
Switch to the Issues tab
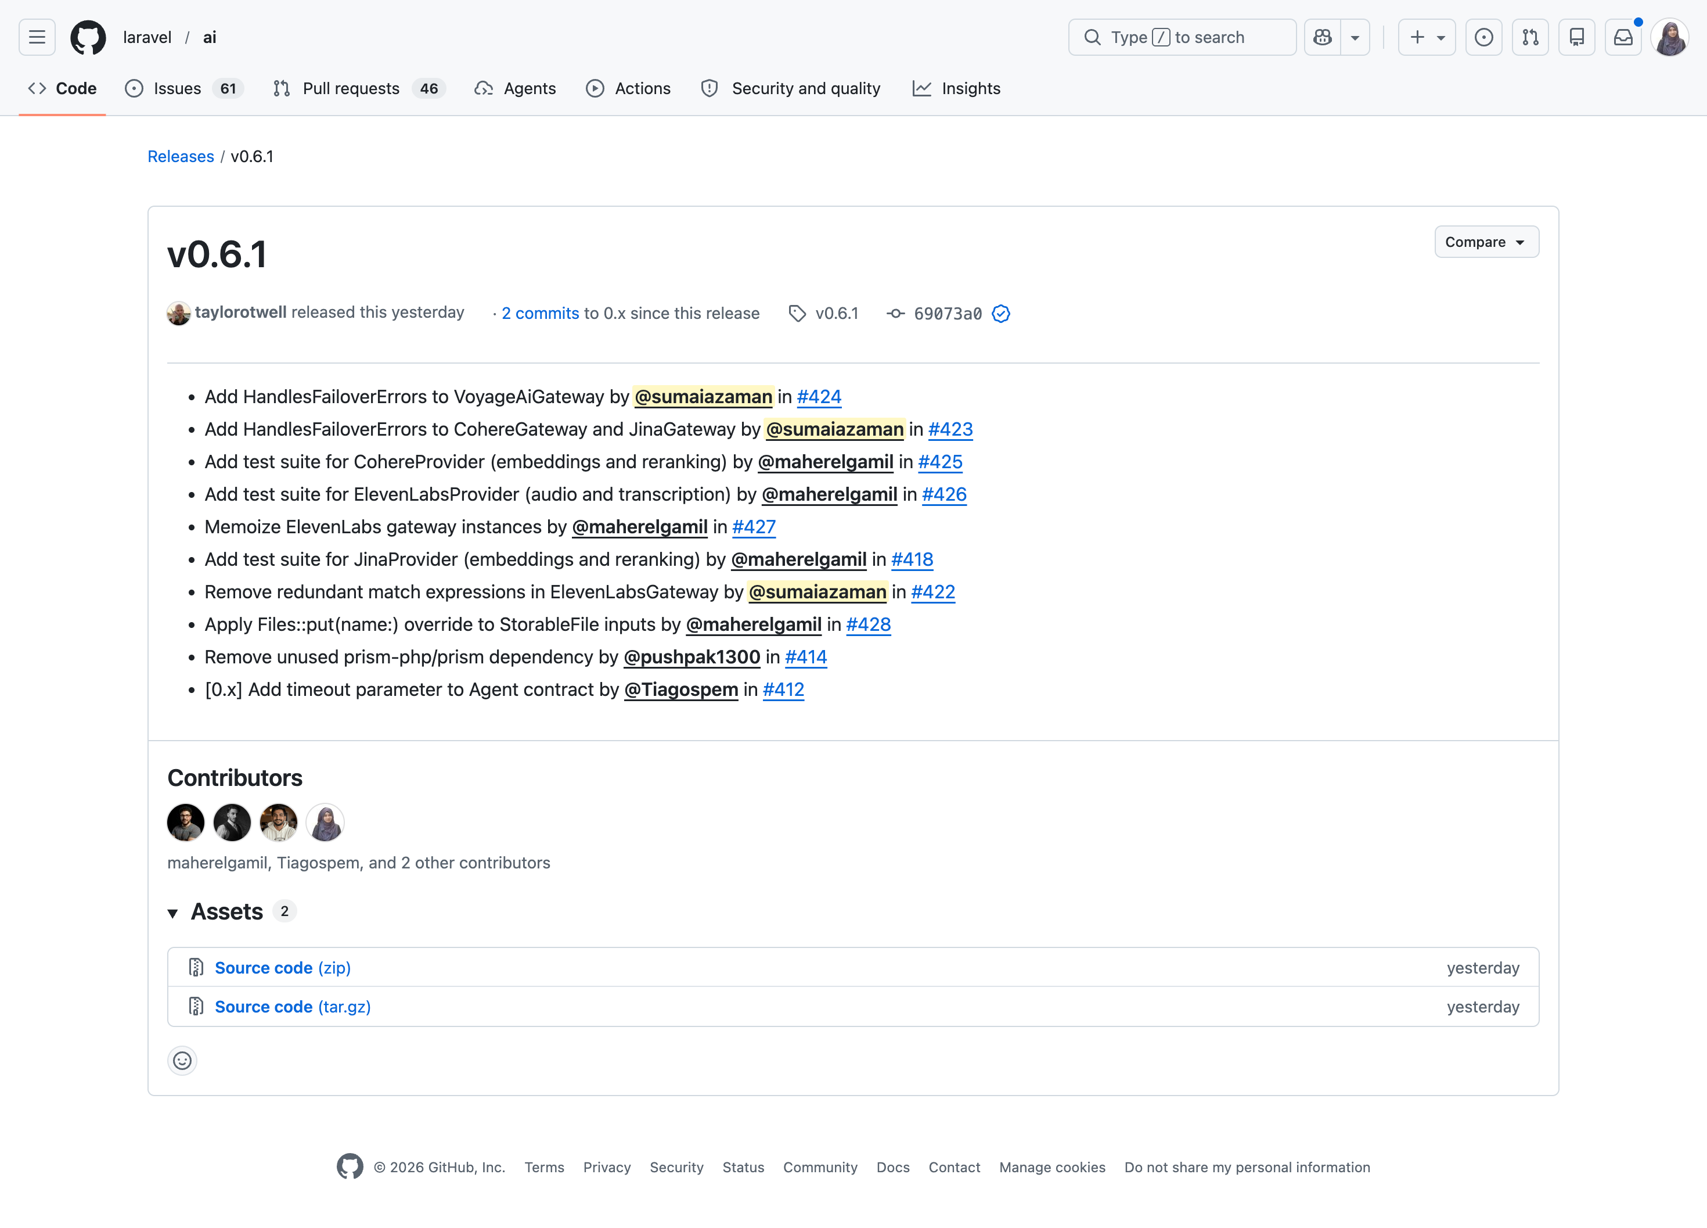coord(183,88)
